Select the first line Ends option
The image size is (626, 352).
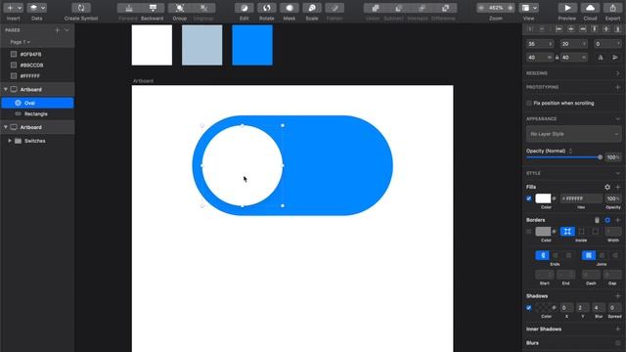click(x=542, y=255)
